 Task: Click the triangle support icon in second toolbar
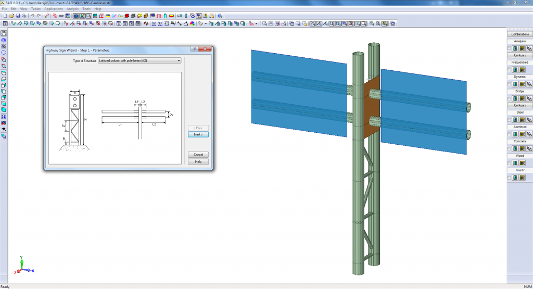tap(186, 24)
